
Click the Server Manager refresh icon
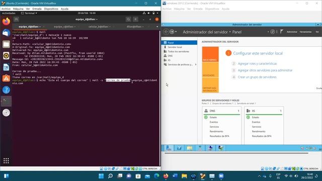click(x=273, y=32)
